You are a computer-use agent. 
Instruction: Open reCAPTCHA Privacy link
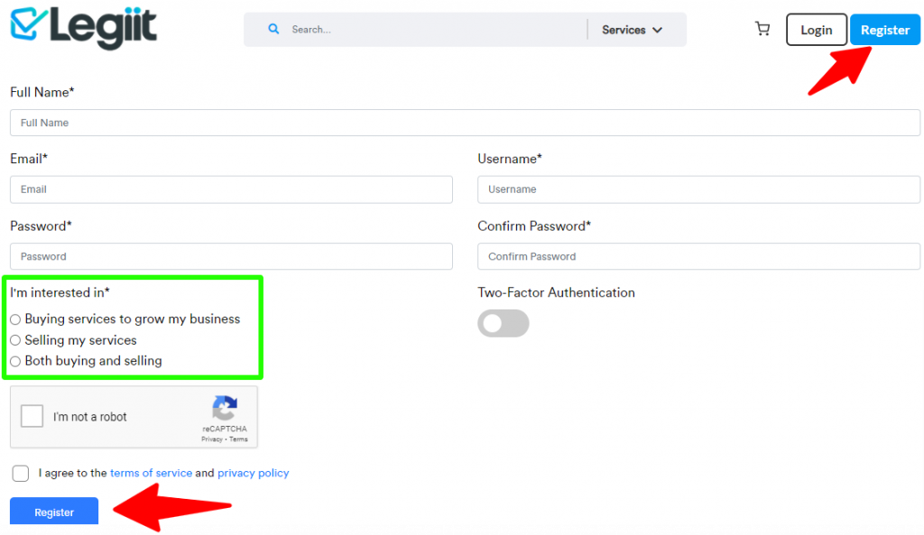pyautogui.click(x=211, y=439)
